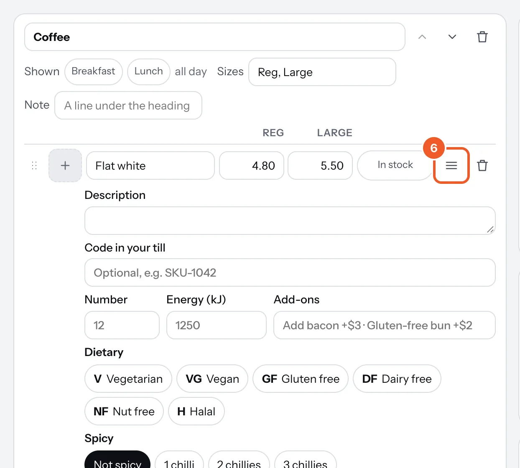Viewport: 520px width, 468px height.
Task: Click the Energy (kJ) field
Action: coord(217,325)
